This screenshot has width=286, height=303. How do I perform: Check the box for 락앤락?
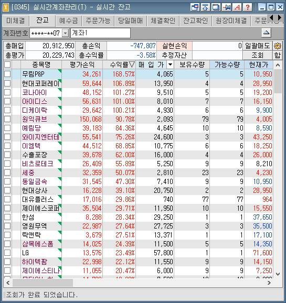tap(7, 235)
